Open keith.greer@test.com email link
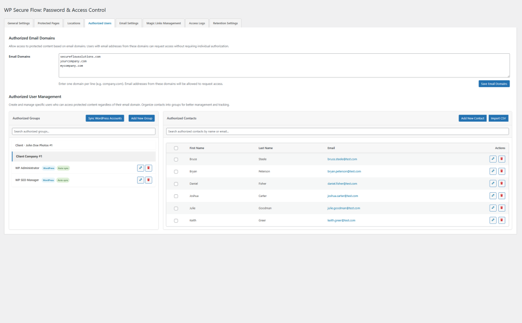 (341, 220)
